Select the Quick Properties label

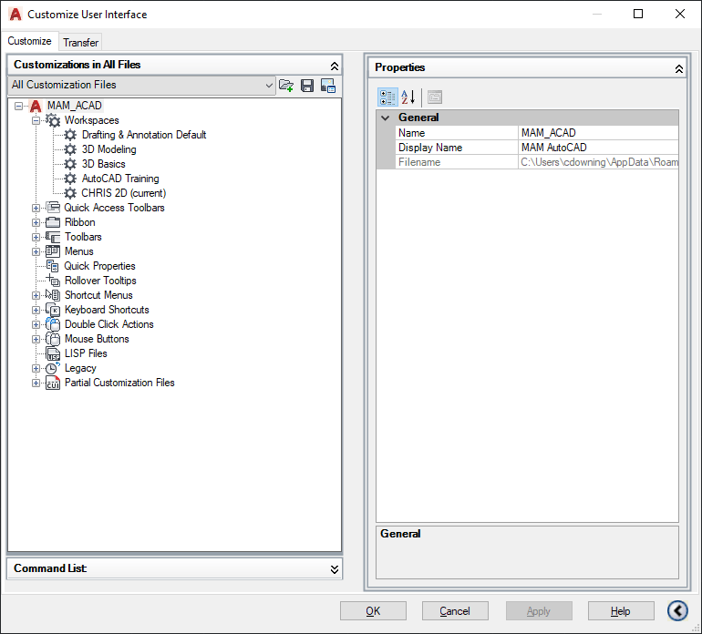point(99,266)
